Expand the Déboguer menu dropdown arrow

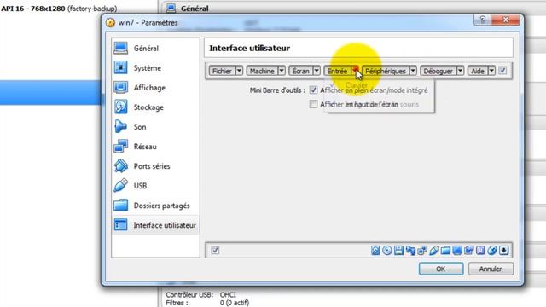coord(460,71)
